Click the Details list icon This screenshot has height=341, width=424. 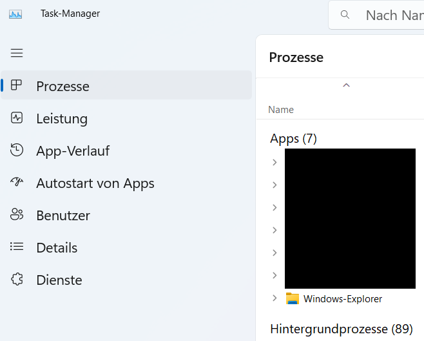tap(17, 247)
